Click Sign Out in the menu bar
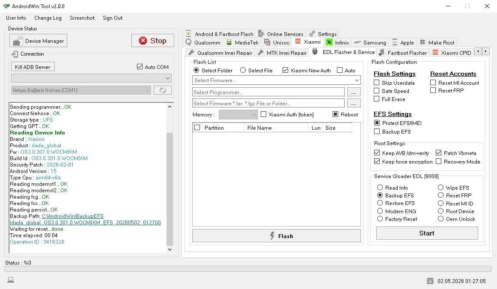The width and height of the screenshot is (497, 289). point(113,18)
